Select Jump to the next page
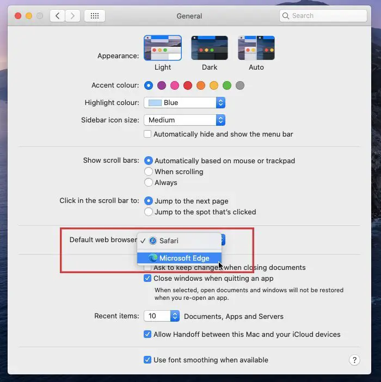Screen dimensions: 381x382 pyautogui.click(x=149, y=201)
